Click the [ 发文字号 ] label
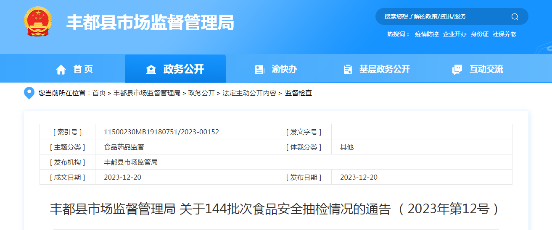Image resolution: width=552 pixels, height=230 pixels. (x=304, y=132)
